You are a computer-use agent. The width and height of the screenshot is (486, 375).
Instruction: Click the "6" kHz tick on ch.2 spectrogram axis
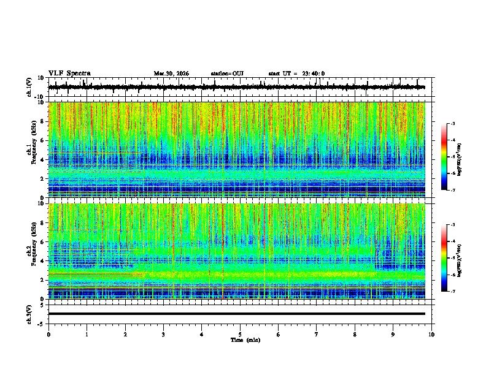pyautogui.click(x=43, y=242)
